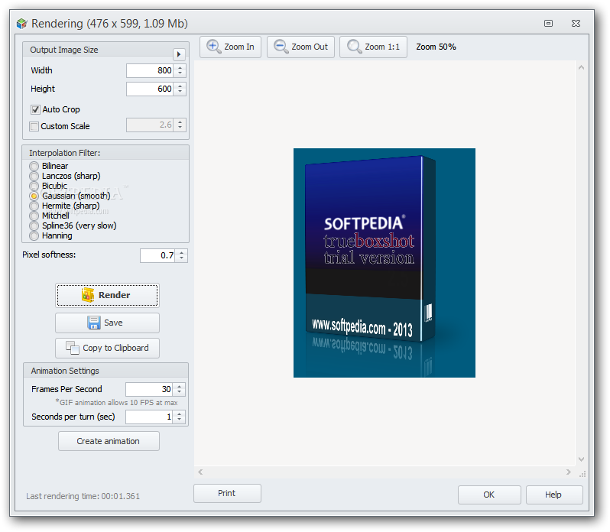Save the rendered image
This screenshot has width=610, height=532.
click(107, 323)
